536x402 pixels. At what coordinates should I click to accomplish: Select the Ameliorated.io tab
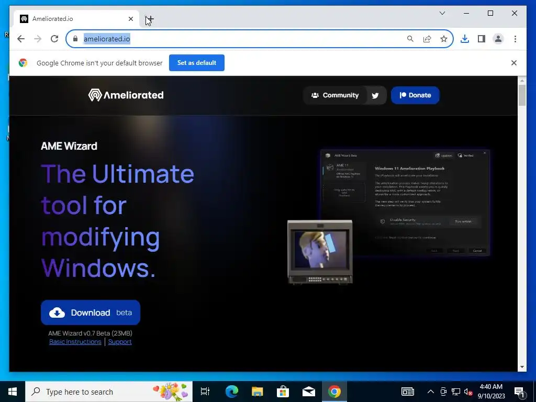tap(76, 19)
